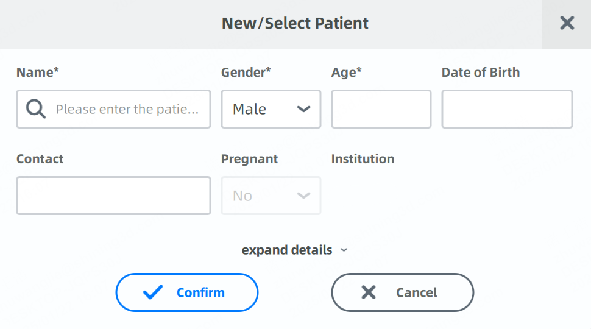Confirm the patient selection
The image size is (591, 329).
[x=187, y=292]
